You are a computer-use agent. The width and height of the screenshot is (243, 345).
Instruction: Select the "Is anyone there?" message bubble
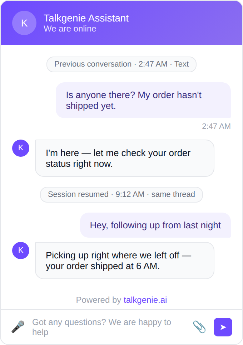pyautogui.click(x=143, y=100)
